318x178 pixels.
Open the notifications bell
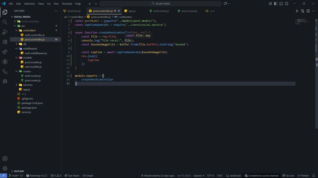pyautogui.click(x=314, y=176)
